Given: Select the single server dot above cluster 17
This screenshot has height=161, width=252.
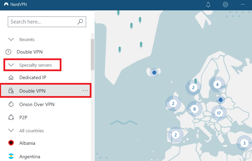Looking at the screenshot, I should pyautogui.click(x=221, y=100).
